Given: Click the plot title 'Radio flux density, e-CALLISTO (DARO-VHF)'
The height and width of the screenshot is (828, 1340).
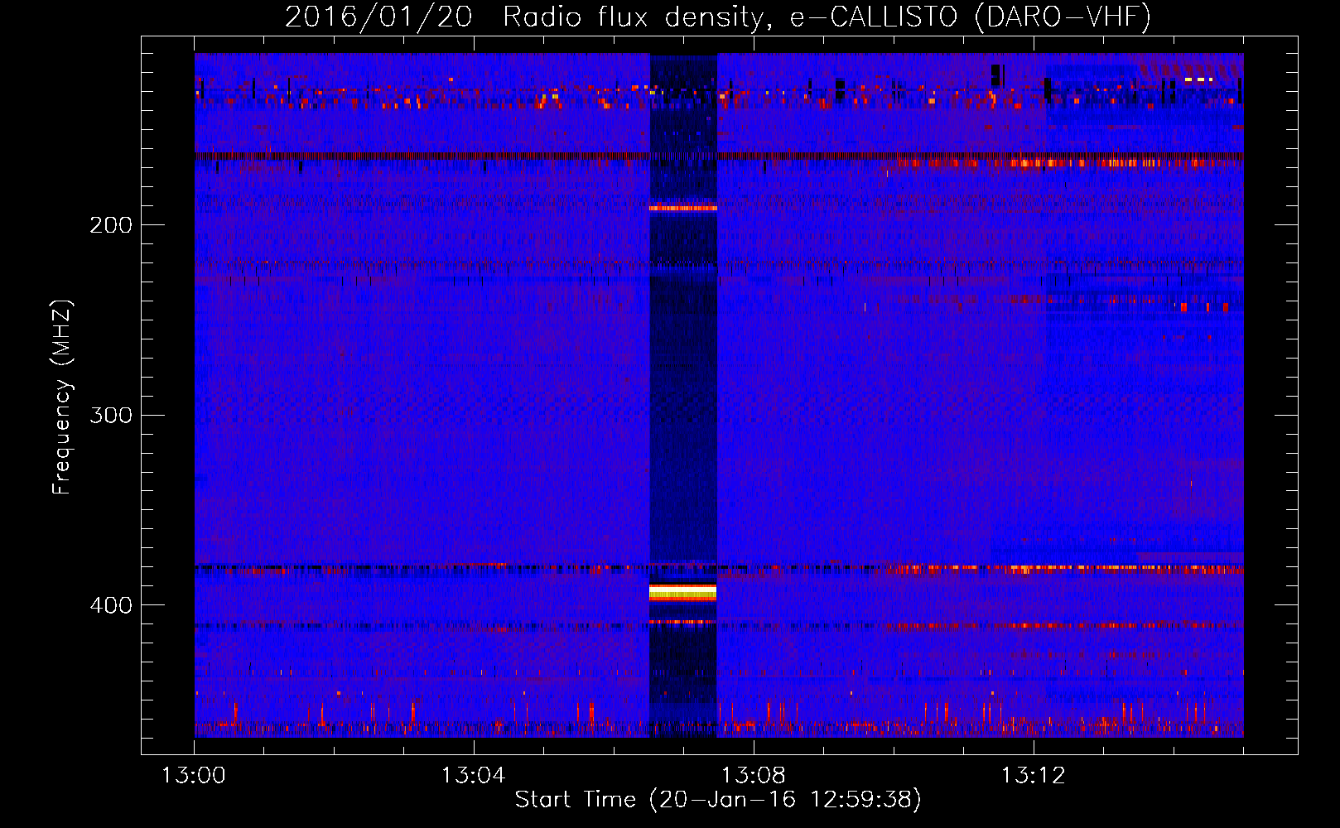Looking at the screenshot, I should pyautogui.click(x=827, y=17).
